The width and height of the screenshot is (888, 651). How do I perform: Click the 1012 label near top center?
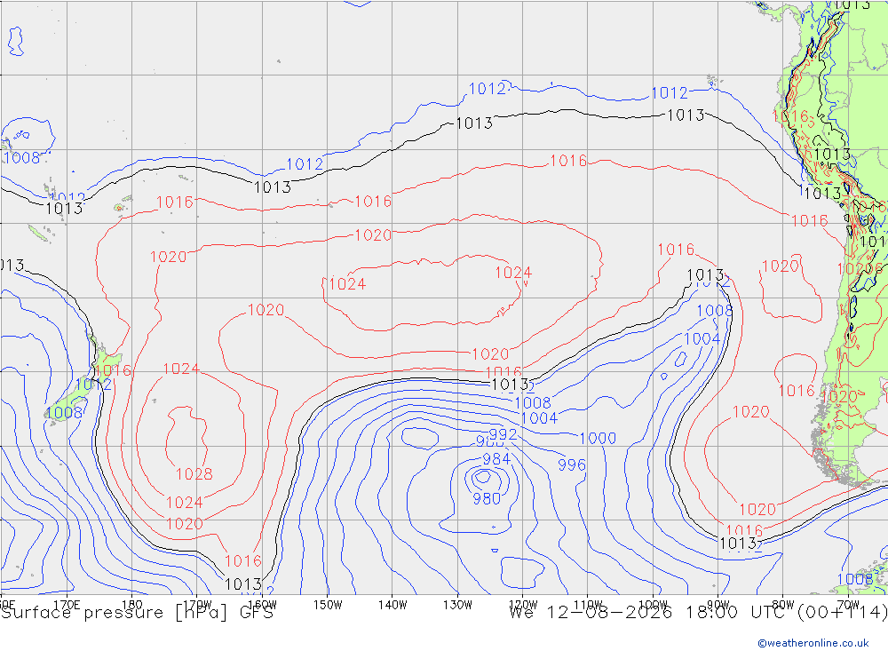(x=487, y=89)
